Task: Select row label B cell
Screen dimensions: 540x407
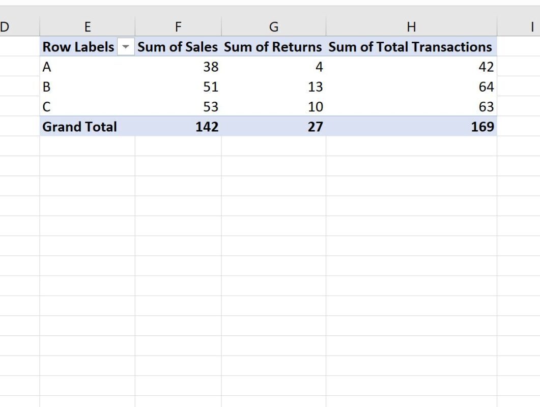Action: [x=88, y=86]
